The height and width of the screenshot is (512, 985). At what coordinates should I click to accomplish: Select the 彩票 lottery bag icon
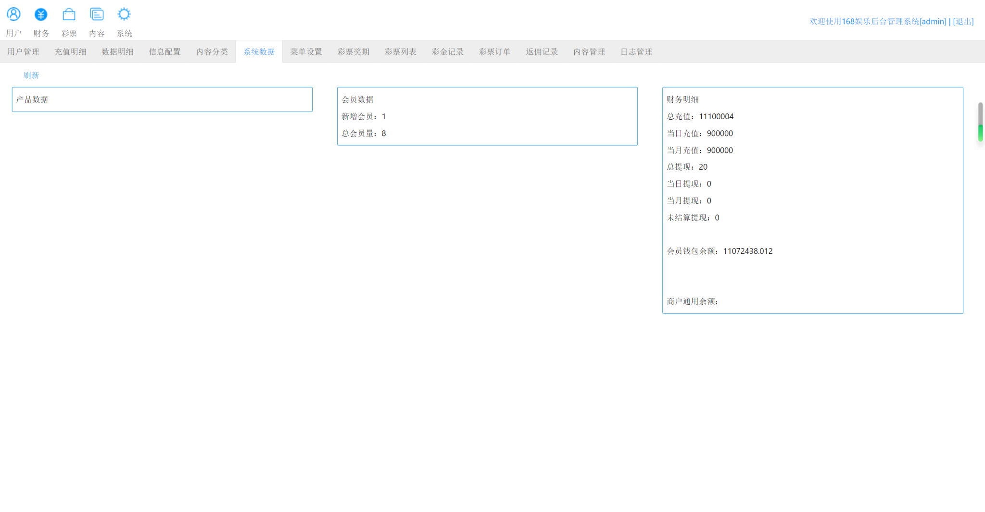coord(69,14)
